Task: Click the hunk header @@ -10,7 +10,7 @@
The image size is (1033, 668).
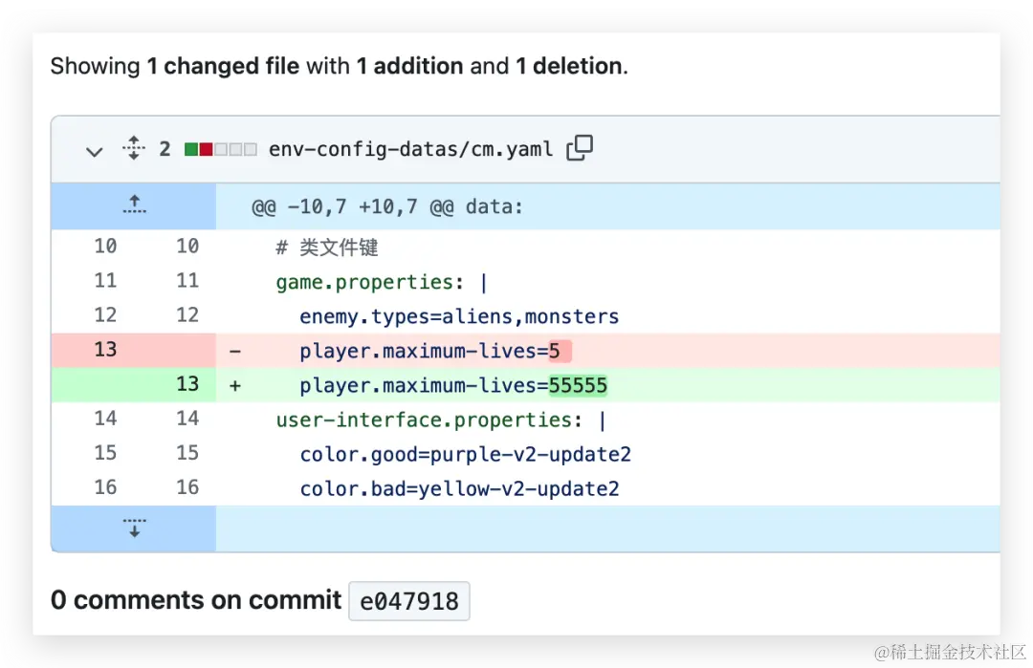Action: (387, 206)
